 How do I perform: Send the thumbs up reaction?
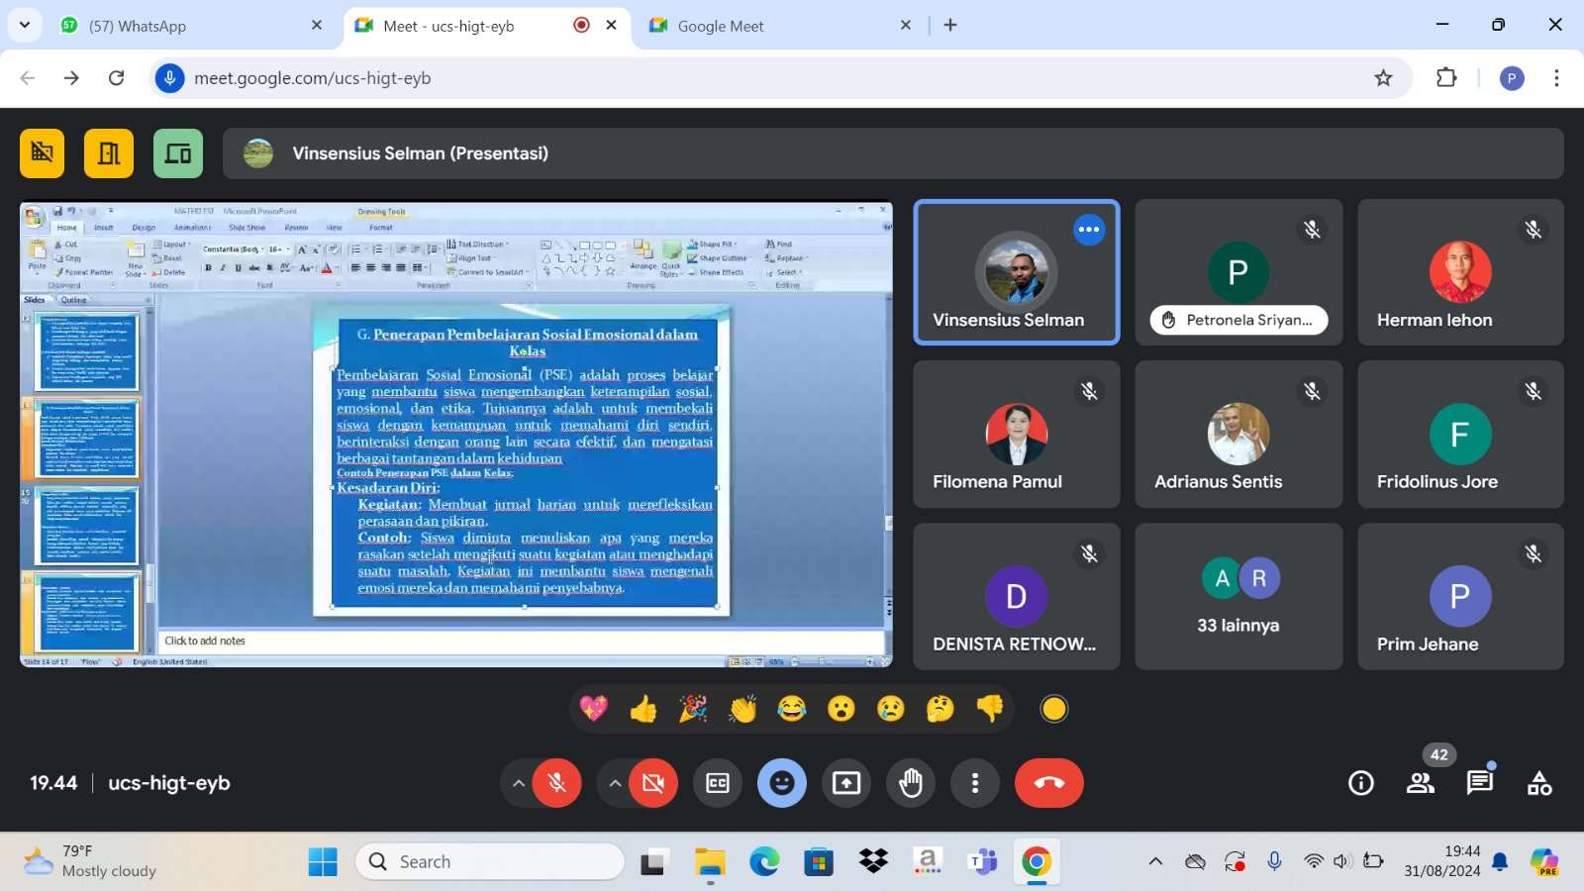[643, 709]
